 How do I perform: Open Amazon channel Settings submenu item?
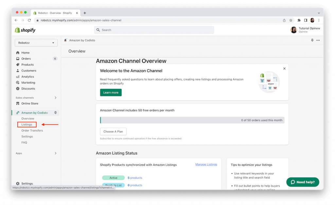tap(27, 136)
